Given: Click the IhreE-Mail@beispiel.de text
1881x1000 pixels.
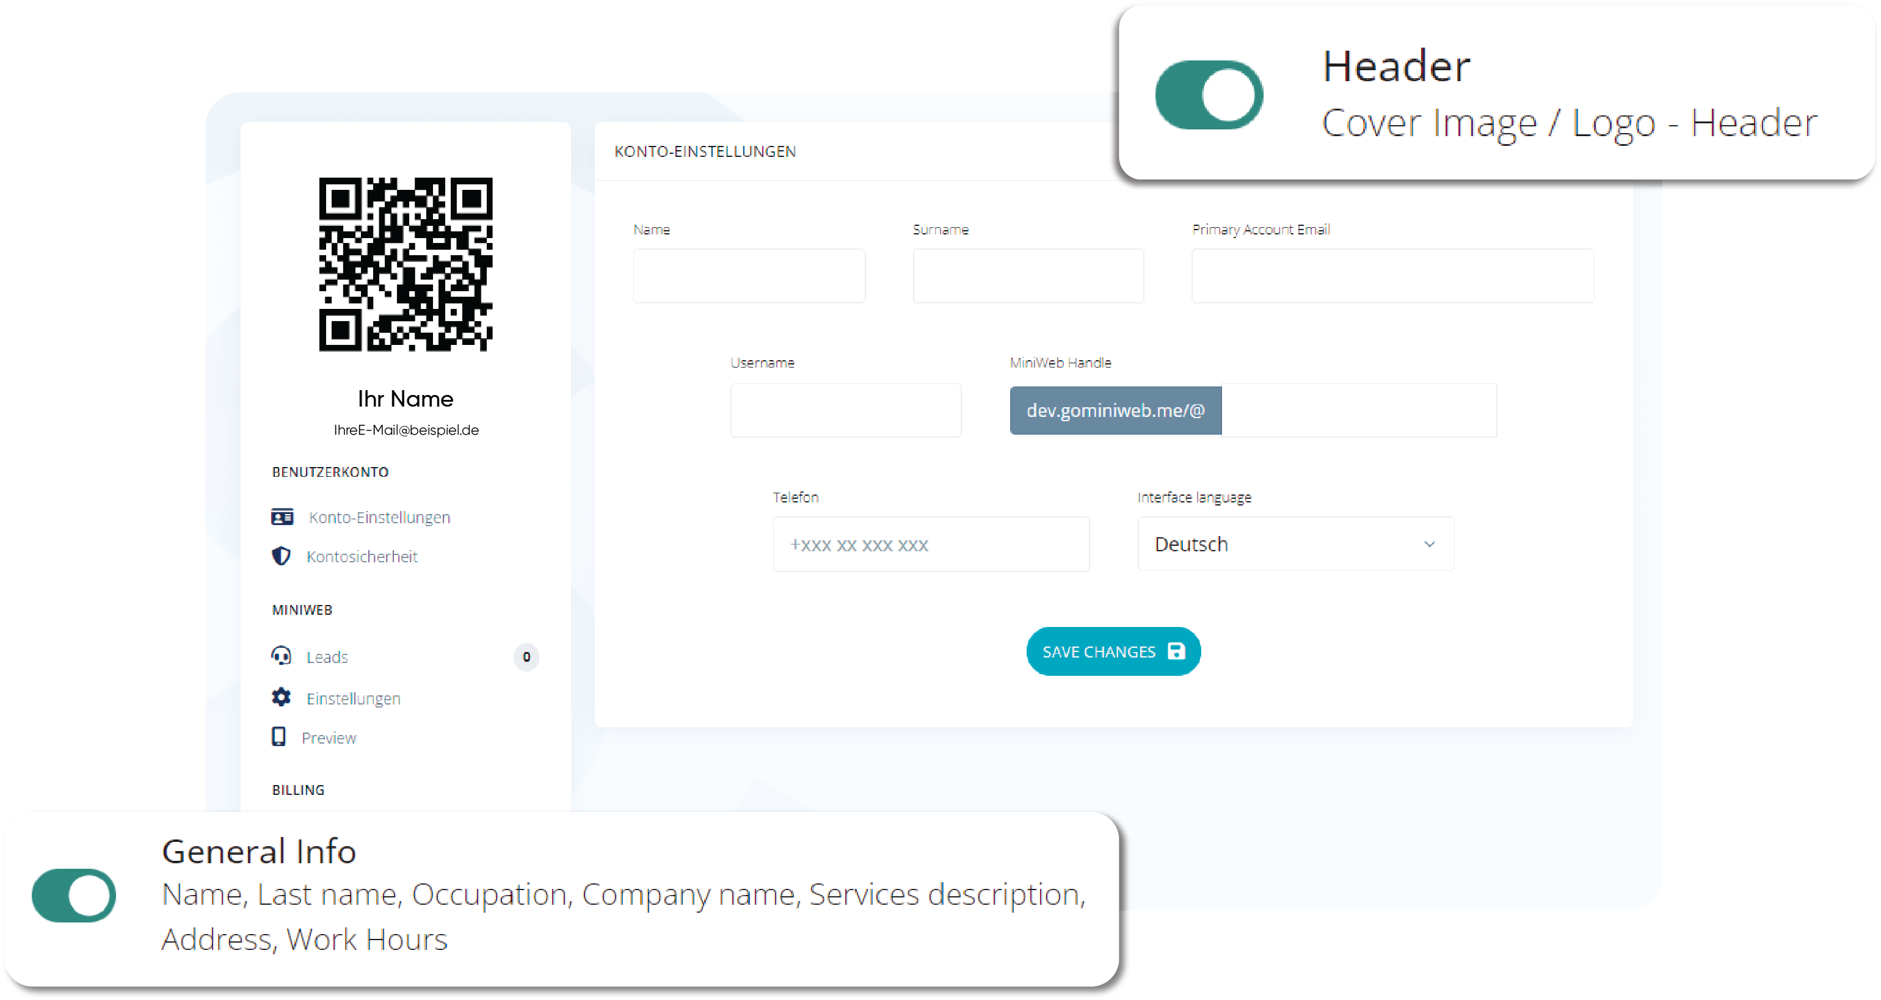Looking at the screenshot, I should [406, 430].
